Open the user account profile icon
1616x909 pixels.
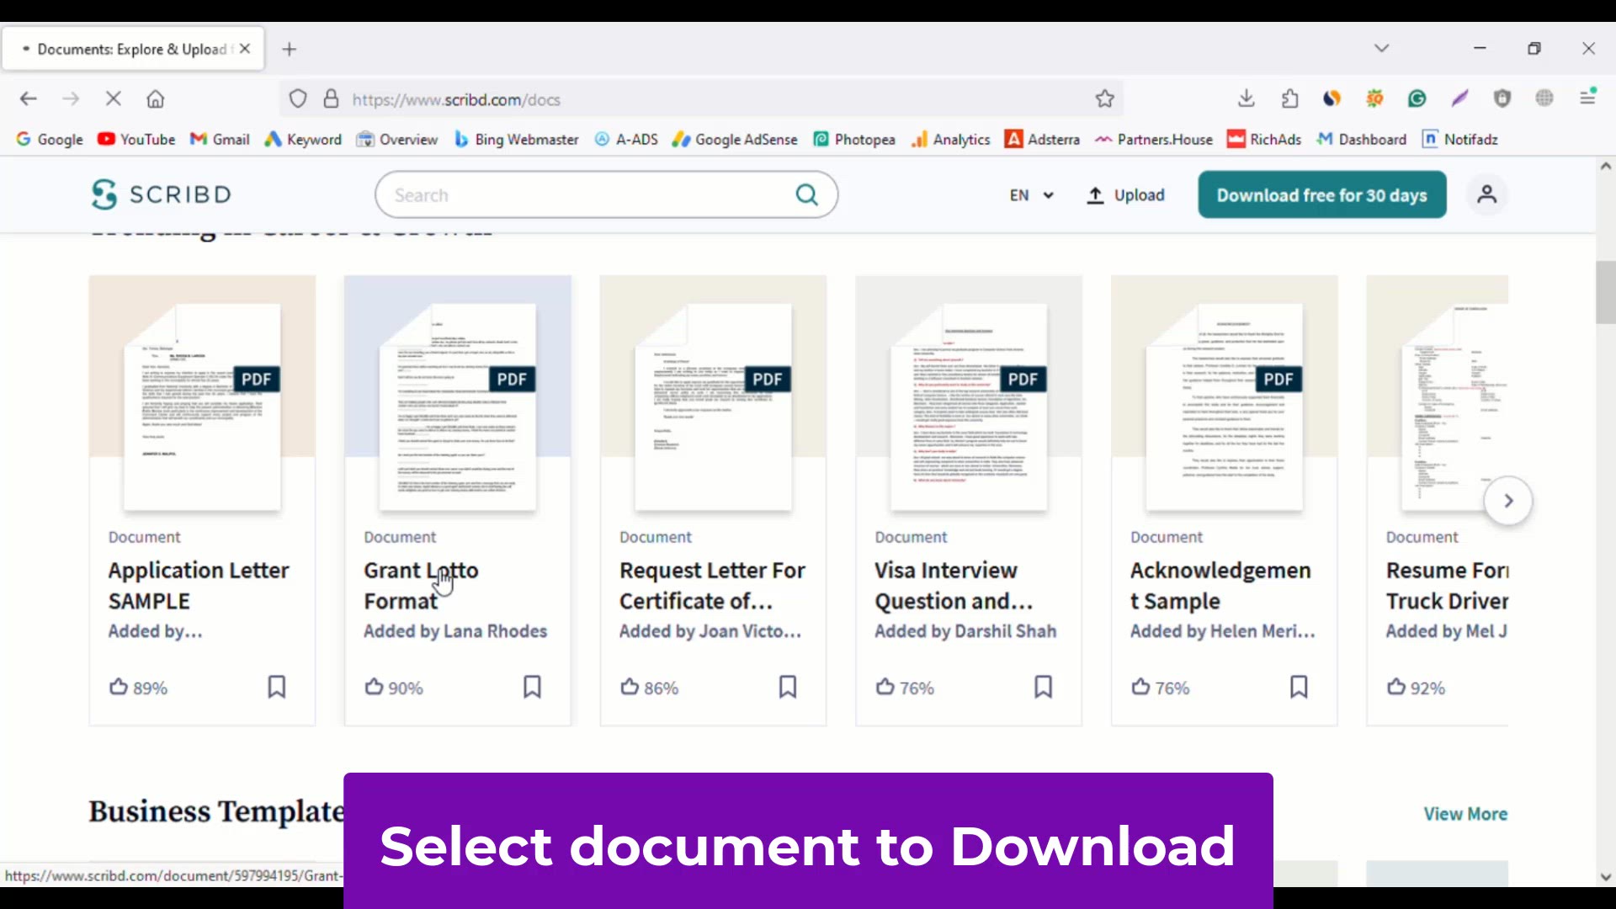click(1487, 194)
